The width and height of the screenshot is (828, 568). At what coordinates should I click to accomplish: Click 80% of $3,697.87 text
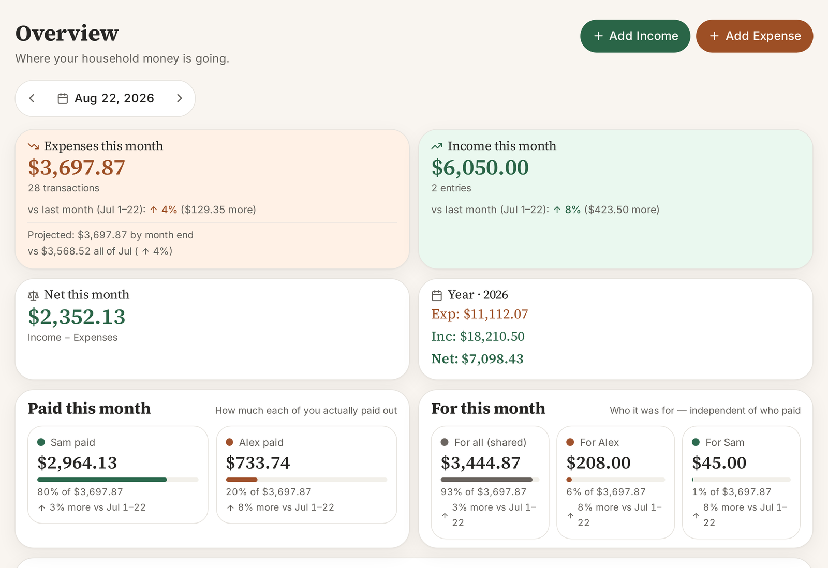[x=80, y=492]
